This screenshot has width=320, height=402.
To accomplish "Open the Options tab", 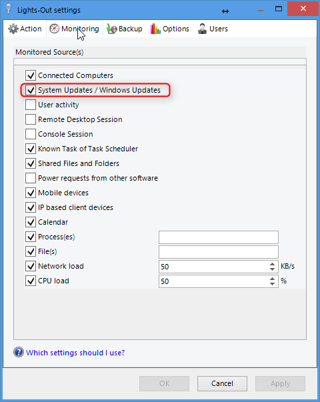I will (170, 29).
